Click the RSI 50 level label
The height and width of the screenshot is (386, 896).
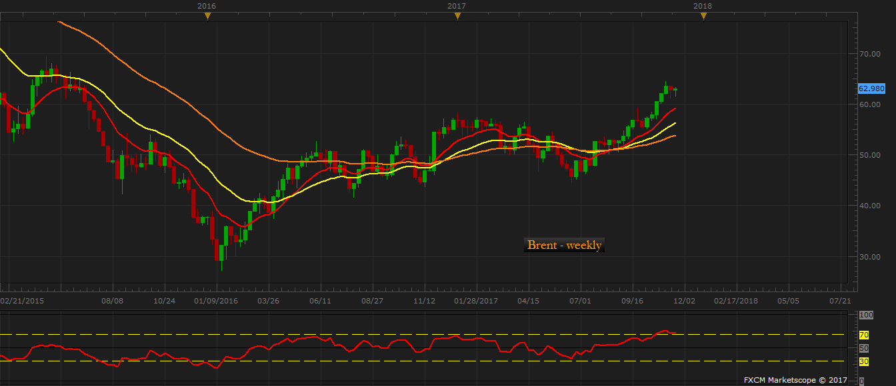pos(863,348)
